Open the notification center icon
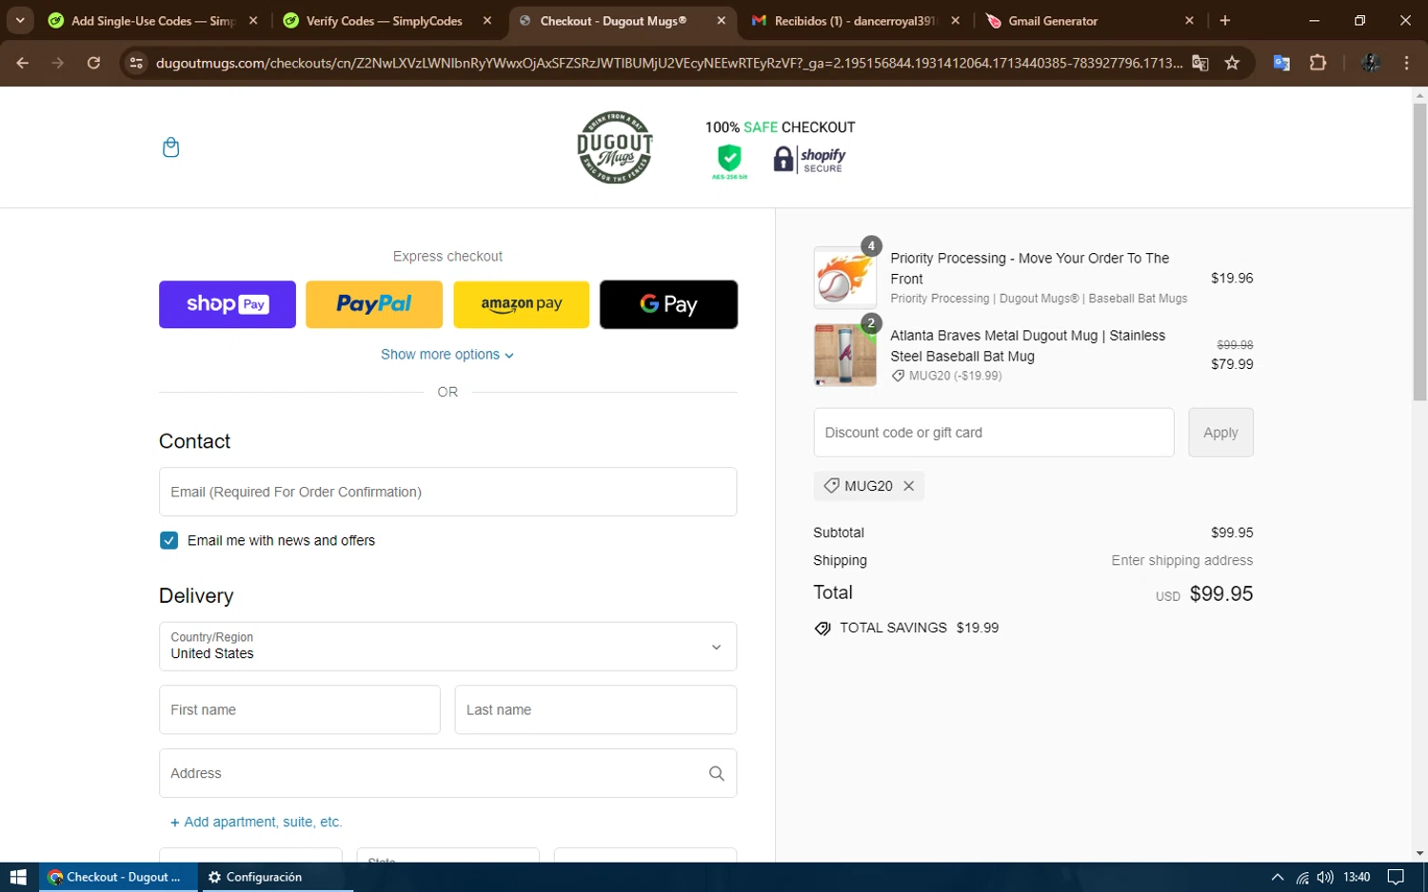 point(1396,877)
